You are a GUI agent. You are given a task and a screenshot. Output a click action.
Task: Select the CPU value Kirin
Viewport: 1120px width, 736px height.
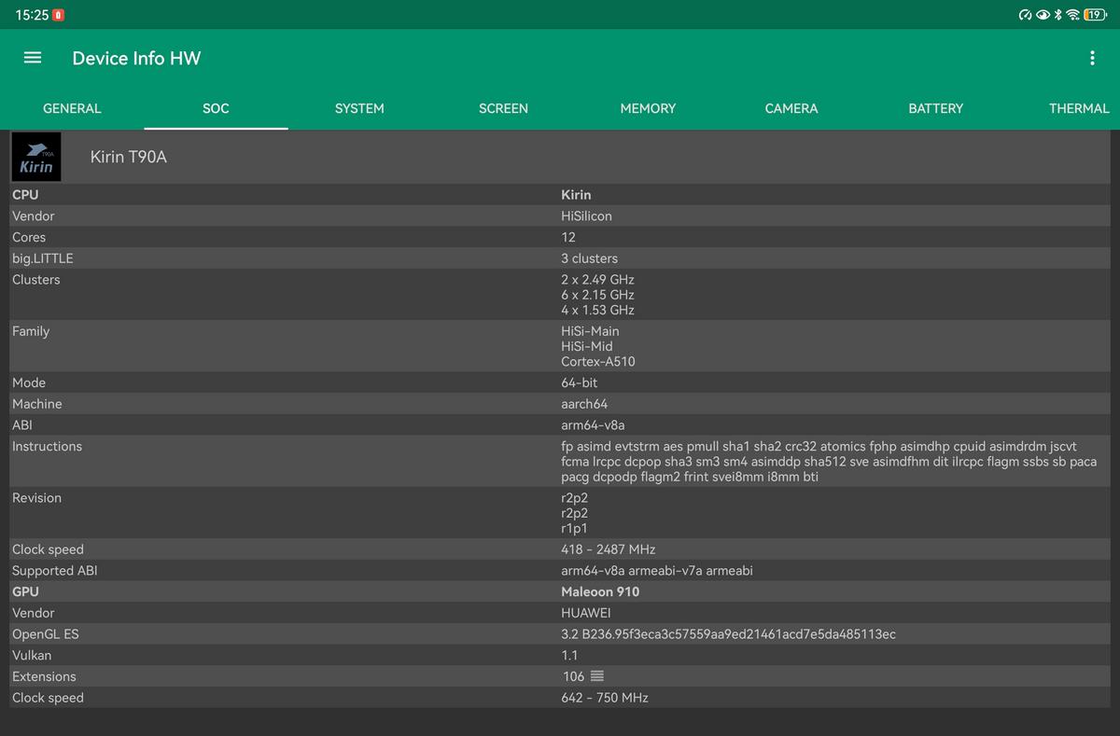[576, 195]
